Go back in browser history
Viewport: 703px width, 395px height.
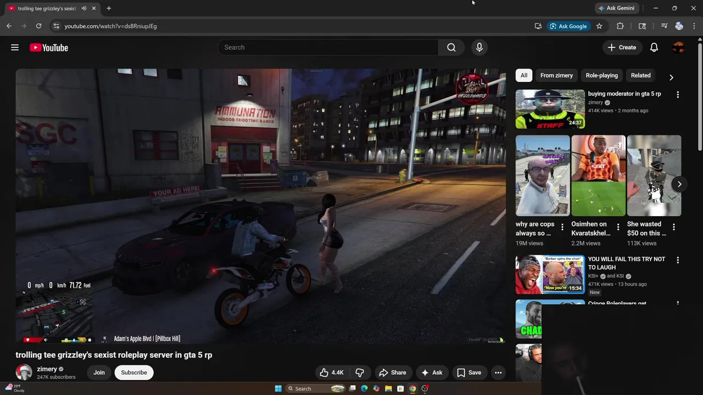[x=9, y=26]
